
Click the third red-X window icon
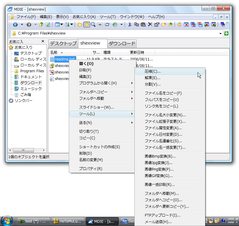[200, 24]
